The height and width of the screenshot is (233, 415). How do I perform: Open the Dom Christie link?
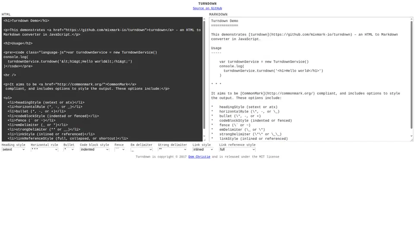pyautogui.click(x=199, y=157)
